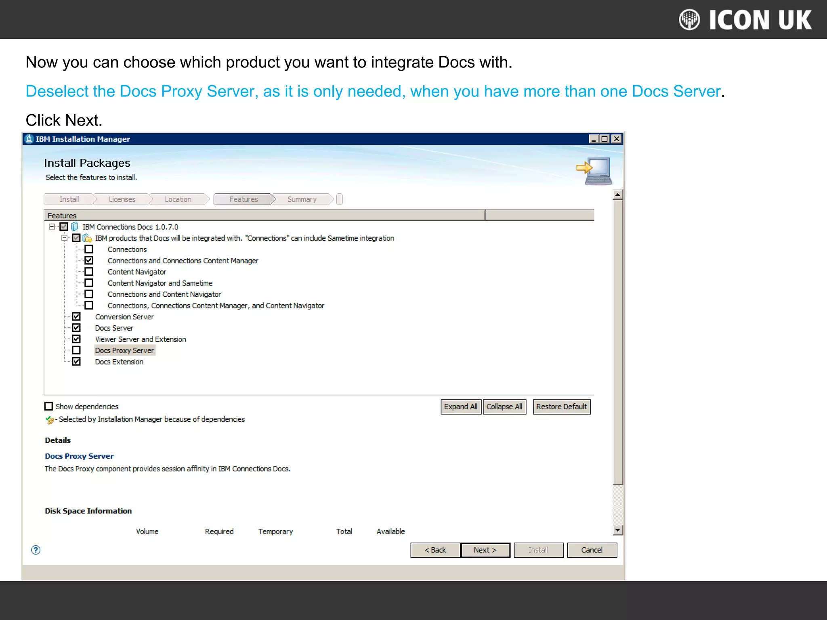Viewport: 827px width, 620px height.
Task: Click the Cancel button
Action: pyautogui.click(x=592, y=550)
